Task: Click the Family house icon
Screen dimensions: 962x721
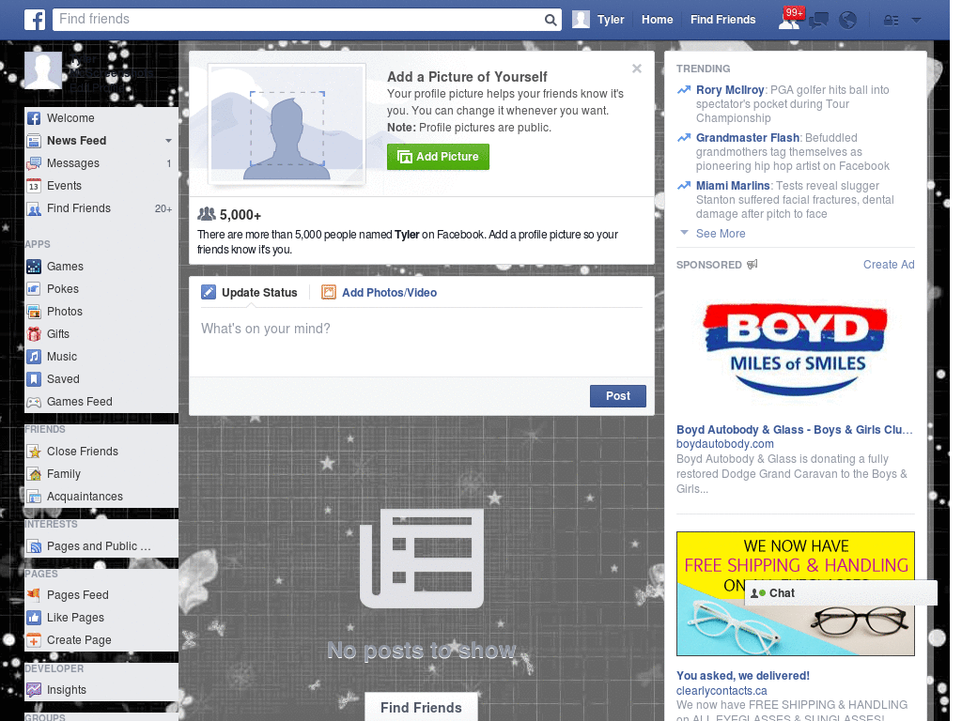Action: pyautogui.click(x=34, y=474)
